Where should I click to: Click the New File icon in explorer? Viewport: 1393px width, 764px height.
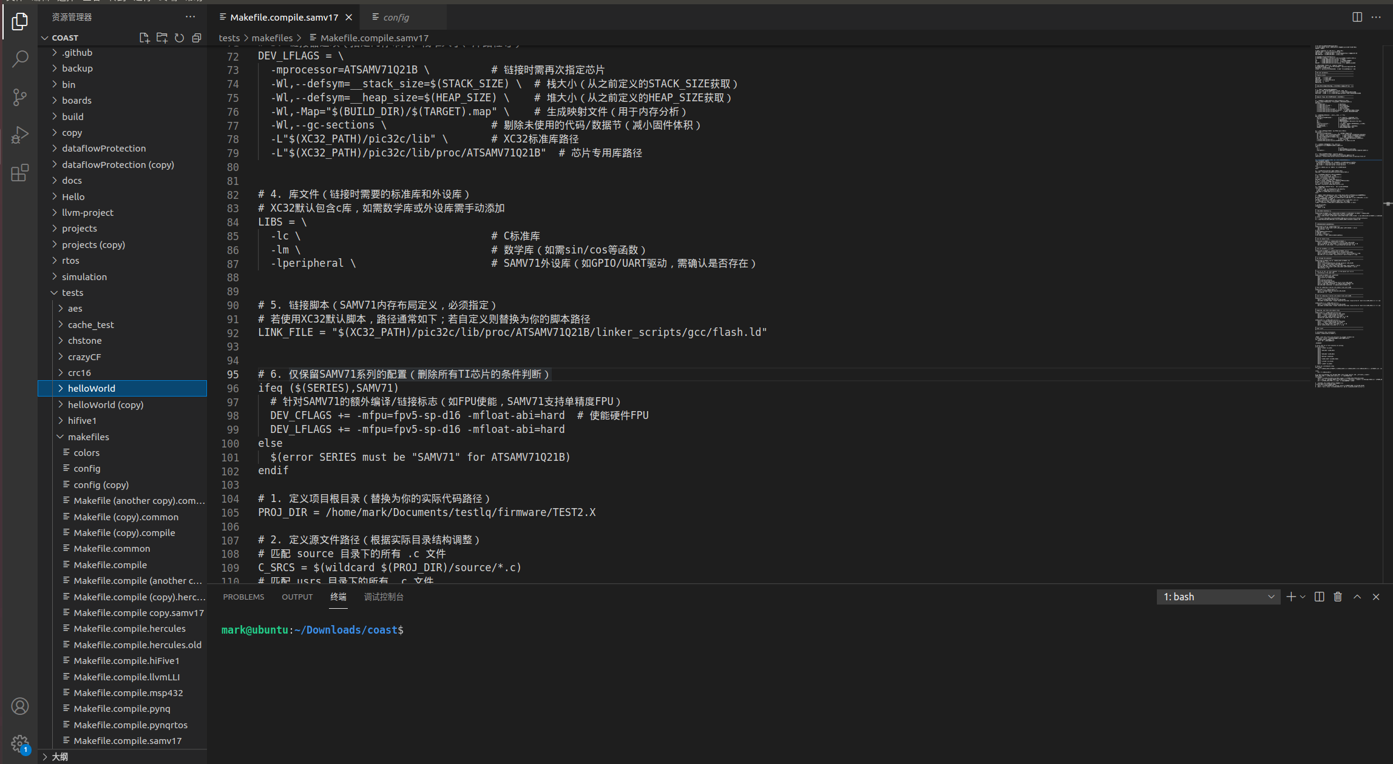pos(144,38)
